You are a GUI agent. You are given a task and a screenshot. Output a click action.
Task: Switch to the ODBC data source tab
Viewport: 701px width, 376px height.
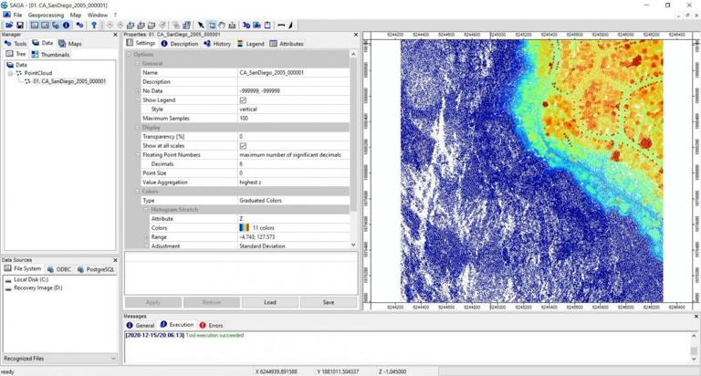pos(59,269)
